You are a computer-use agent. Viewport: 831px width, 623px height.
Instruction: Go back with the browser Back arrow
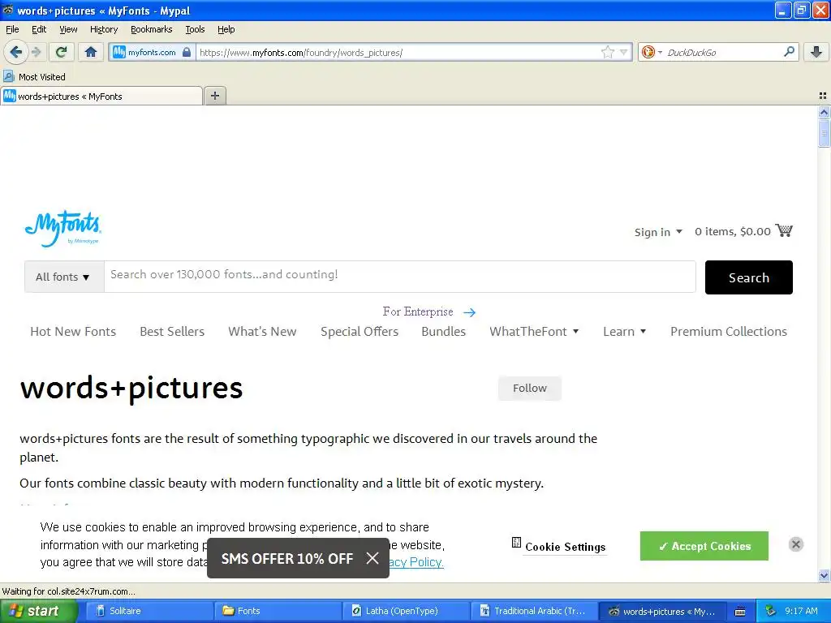pyautogui.click(x=15, y=52)
